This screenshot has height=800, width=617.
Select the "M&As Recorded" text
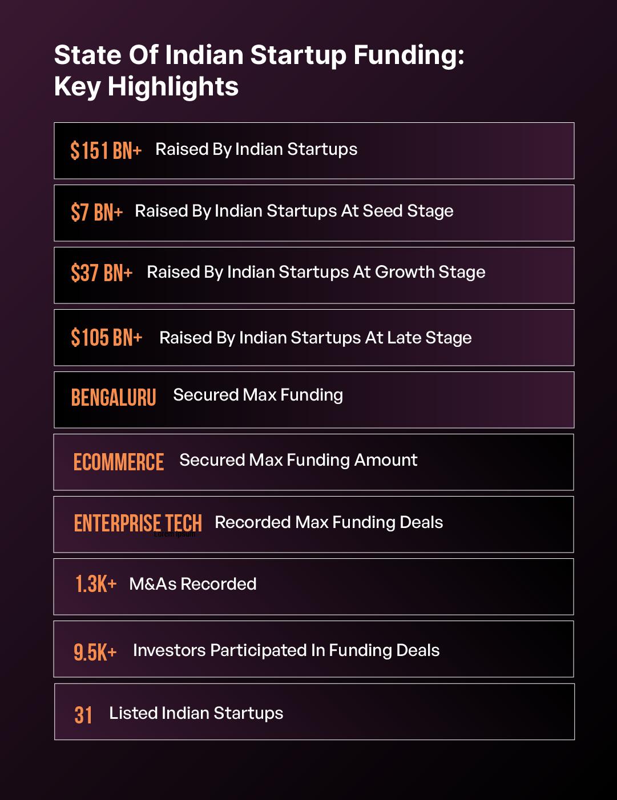[x=193, y=584]
